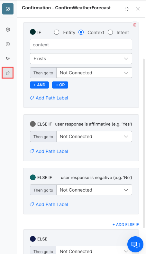The height and width of the screenshot is (254, 146).
Task: Open the component properties gear icon
Action: click(x=8, y=30)
